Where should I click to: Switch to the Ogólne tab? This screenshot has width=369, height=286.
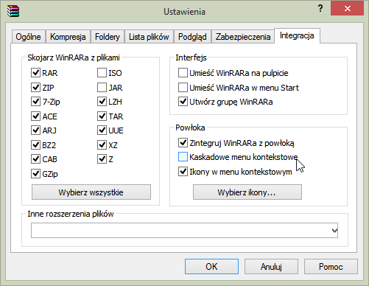coord(28,37)
